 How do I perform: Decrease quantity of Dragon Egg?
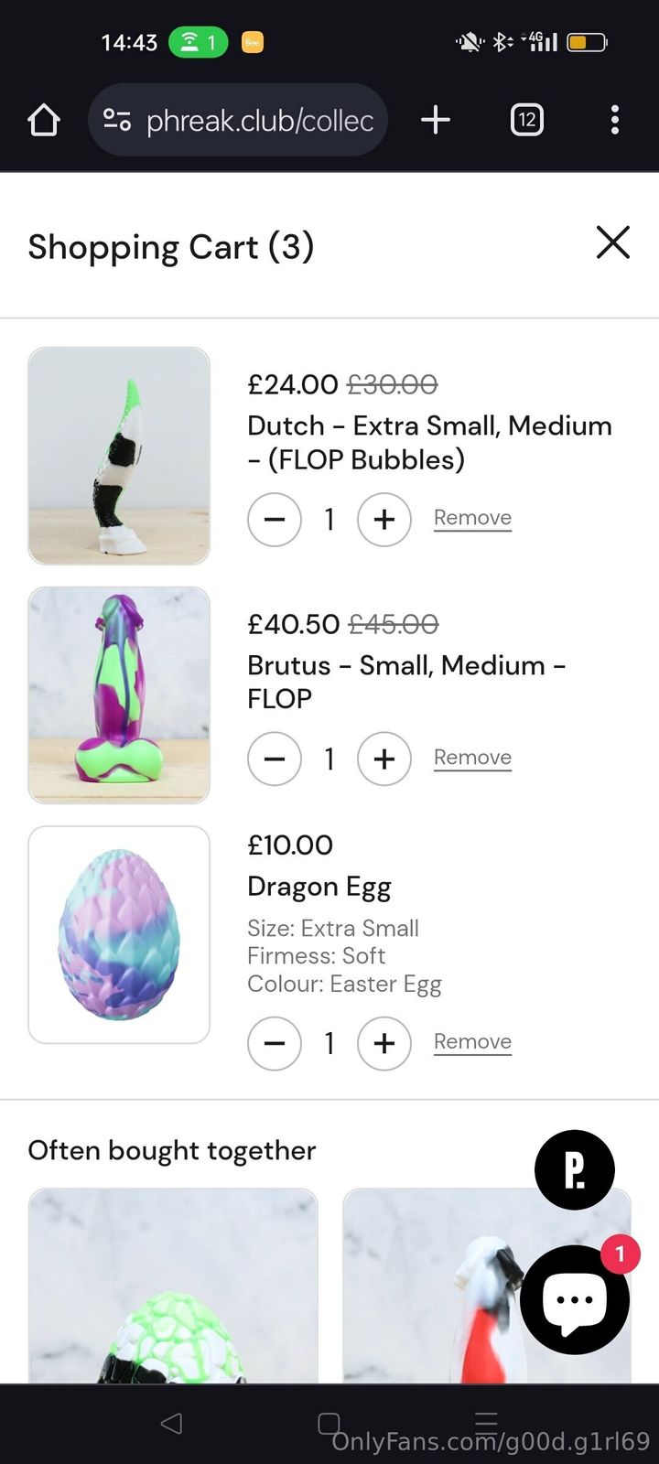[275, 1043]
